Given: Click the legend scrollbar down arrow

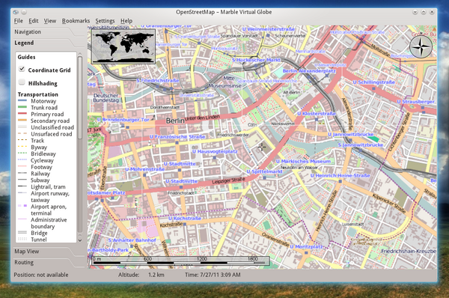Looking at the screenshot, I should [x=80, y=240].
